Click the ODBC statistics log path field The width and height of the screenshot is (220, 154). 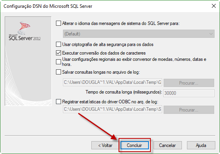pos(112,109)
